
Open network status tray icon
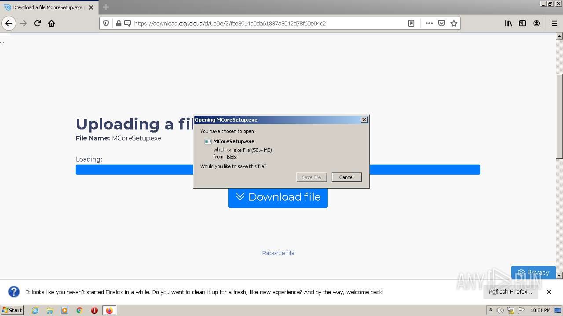[x=511, y=310]
